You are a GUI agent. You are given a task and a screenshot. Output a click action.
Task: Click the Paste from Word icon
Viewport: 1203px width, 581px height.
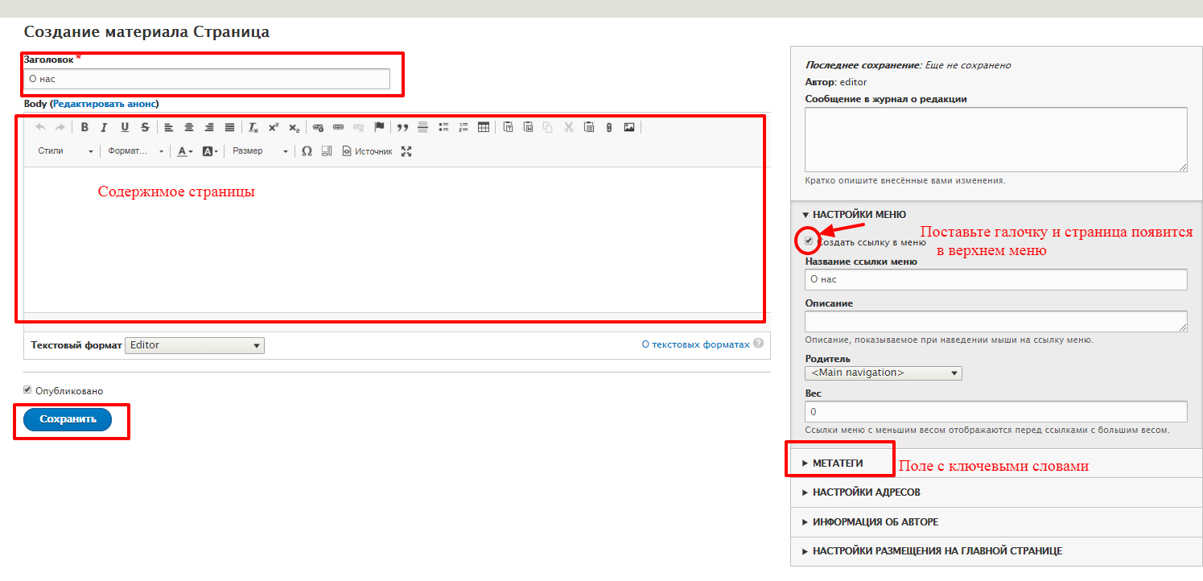click(528, 127)
